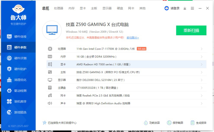This screenshot has width=214, height=132.
Task: Click the download arrow icon in title bar
Action: pyautogui.click(x=185, y=9)
